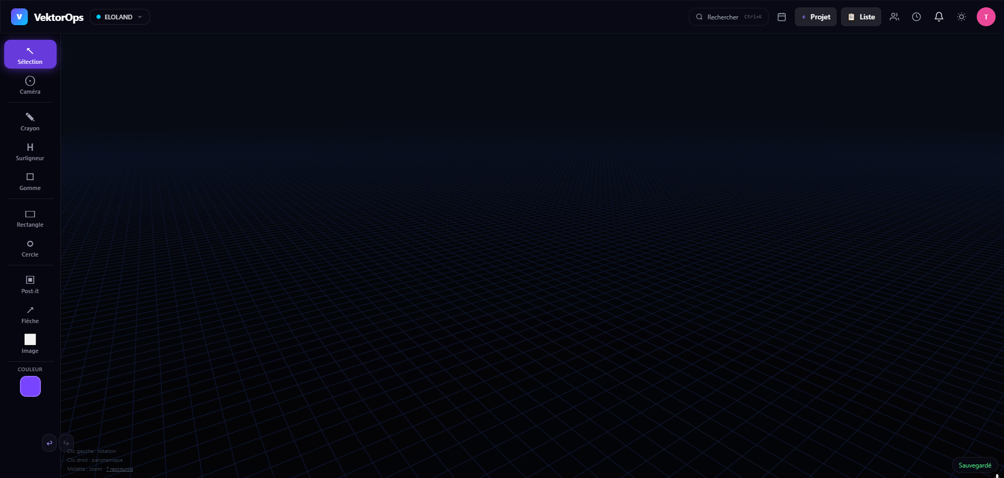Image resolution: width=1004 pixels, height=478 pixels.
Task: Open the team members icon
Action: pyautogui.click(x=894, y=17)
